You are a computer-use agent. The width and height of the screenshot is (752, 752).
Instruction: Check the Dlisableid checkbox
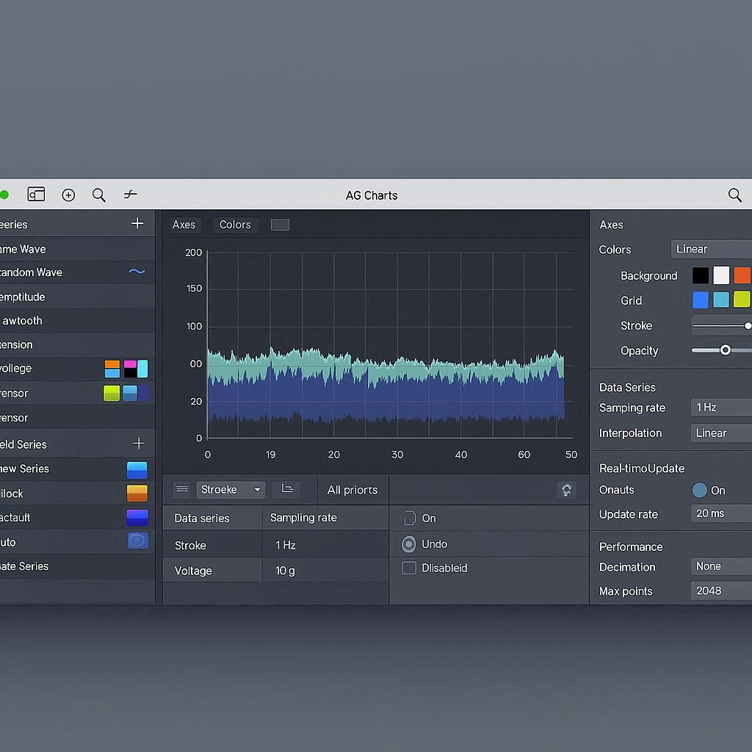(409, 568)
